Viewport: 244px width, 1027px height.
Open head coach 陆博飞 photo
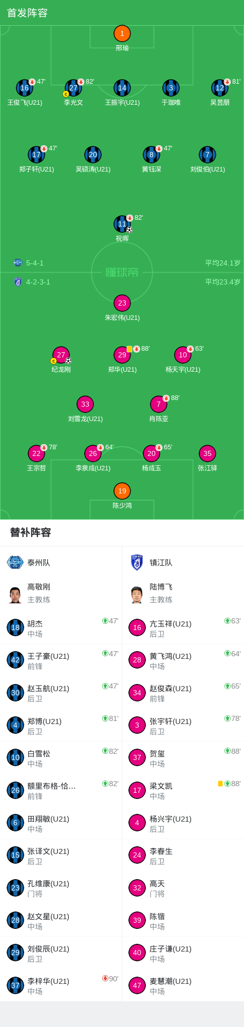tap(137, 594)
